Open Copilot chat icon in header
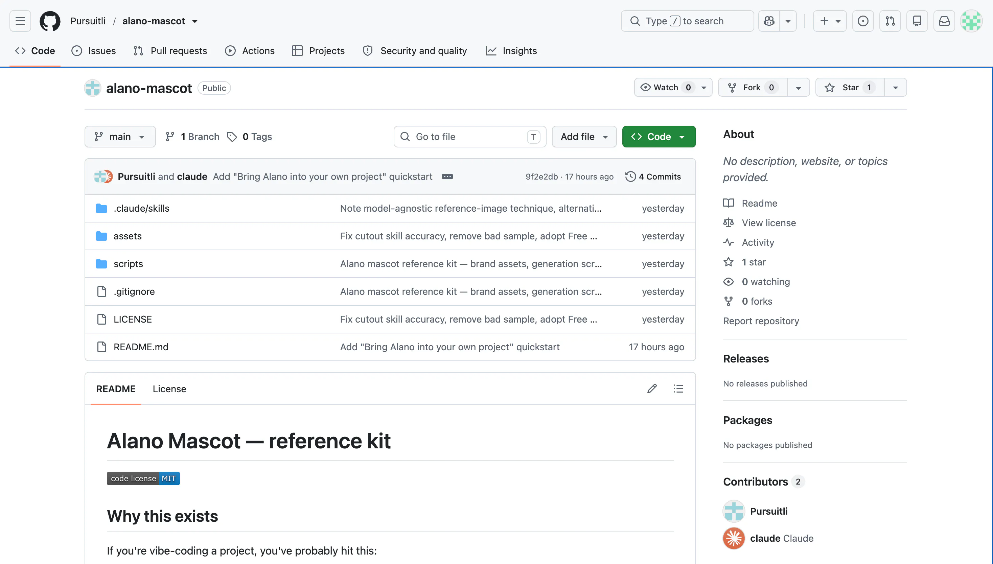The height and width of the screenshot is (564, 993). (x=769, y=21)
